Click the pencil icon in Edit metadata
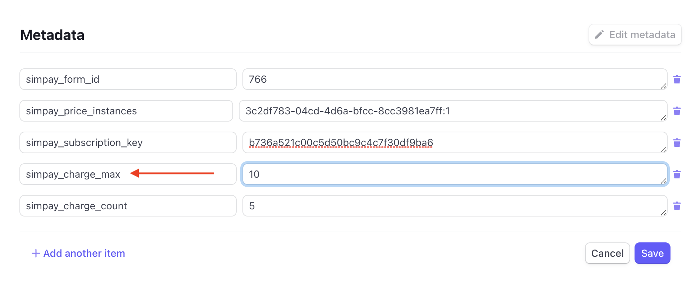Image resolution: width=700 pixels, height=287 pixels. (599, 35)
